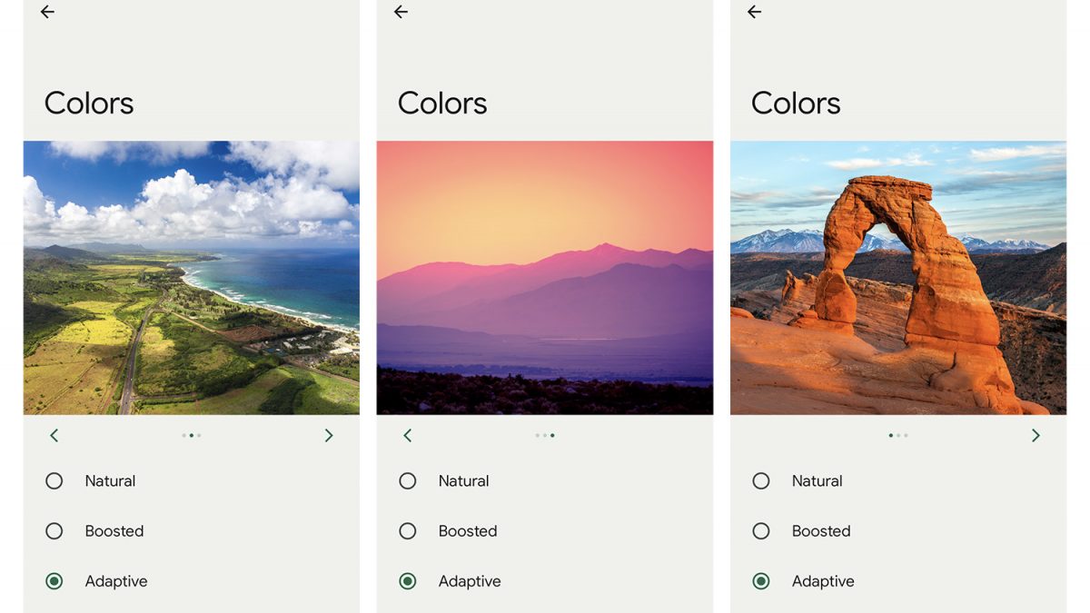1090x613 pixels.
Task: Tap the pink sunset mountains preview image
Action: [x=545, y=278]
